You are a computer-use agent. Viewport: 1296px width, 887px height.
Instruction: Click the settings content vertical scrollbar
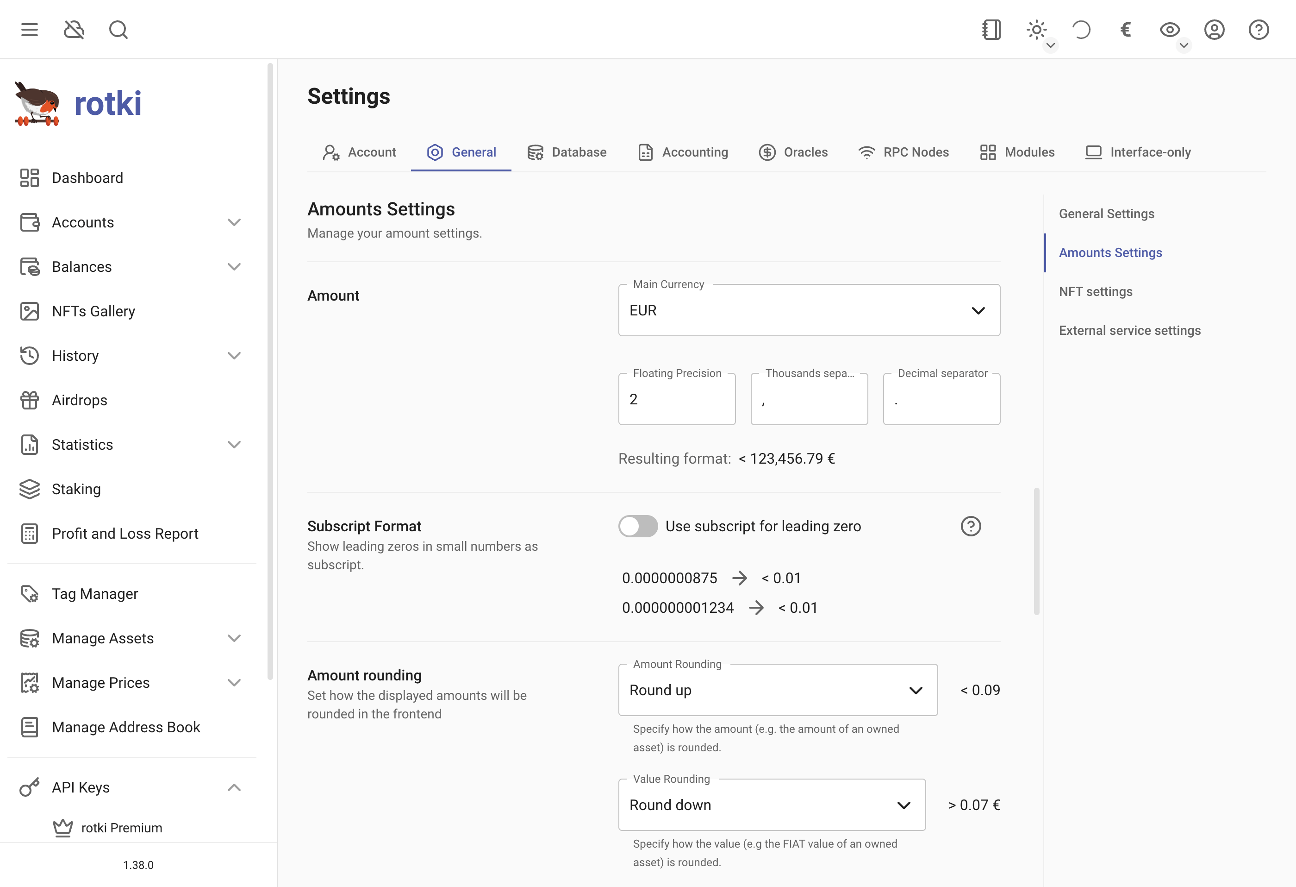point(1037,552)
